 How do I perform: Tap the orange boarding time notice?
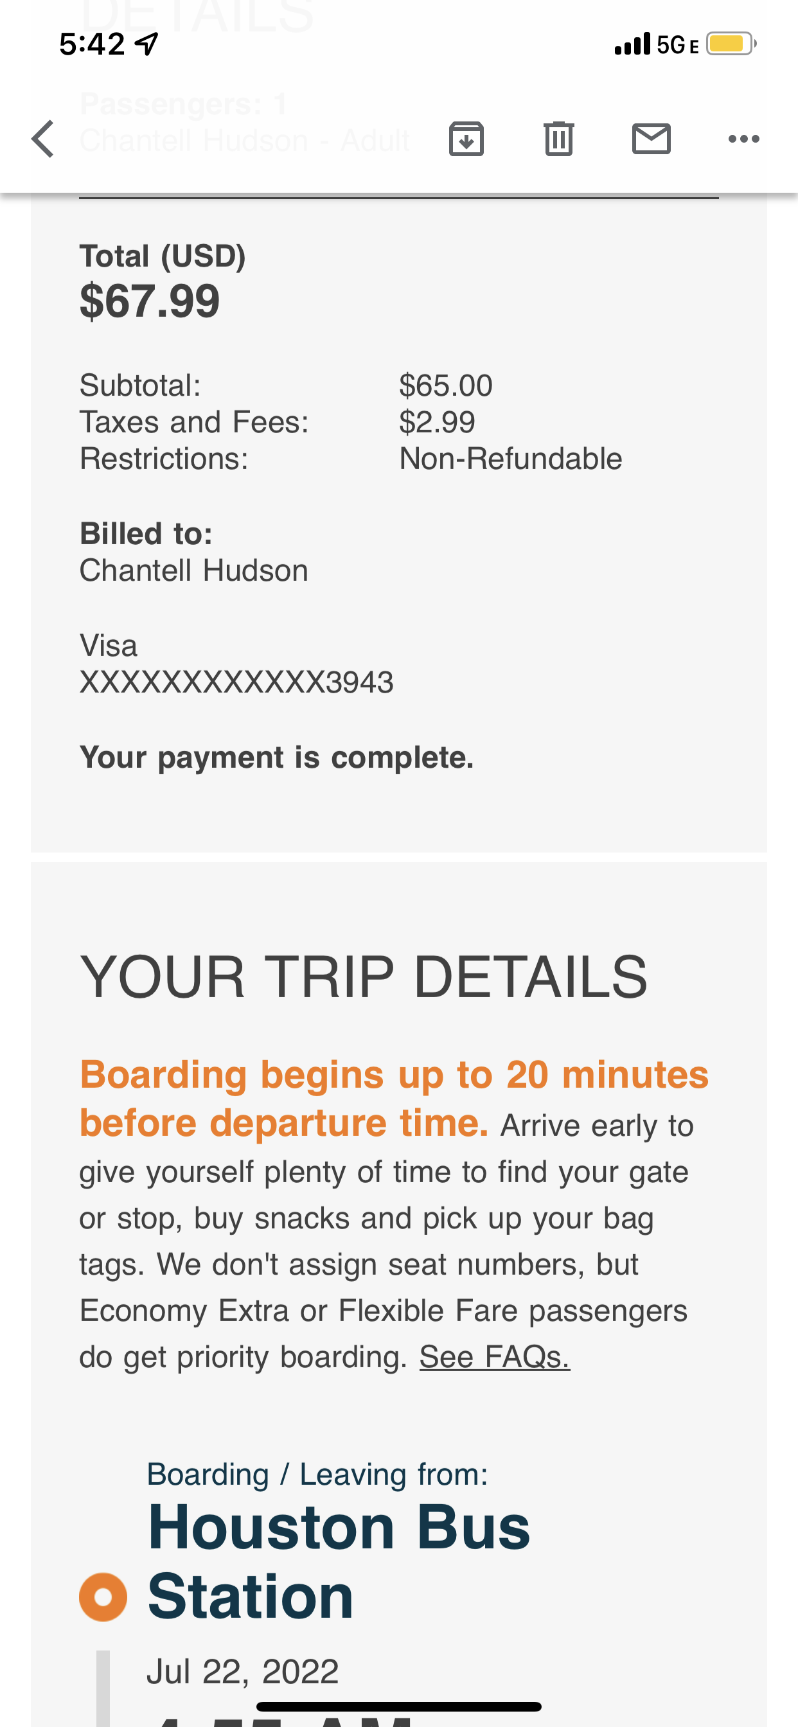click(394, 1098)
